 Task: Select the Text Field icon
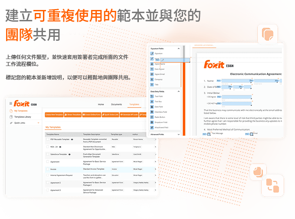152,96
